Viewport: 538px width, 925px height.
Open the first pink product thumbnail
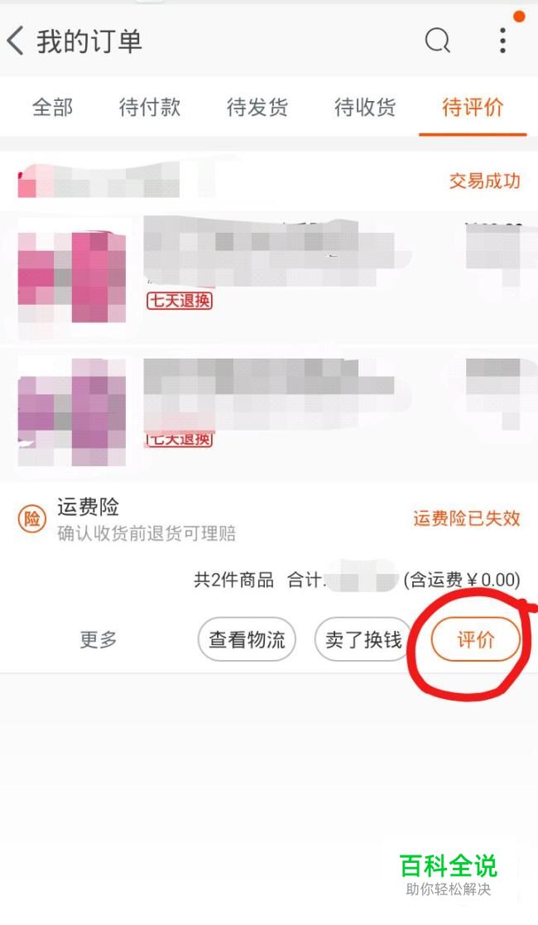coord(72,278)
